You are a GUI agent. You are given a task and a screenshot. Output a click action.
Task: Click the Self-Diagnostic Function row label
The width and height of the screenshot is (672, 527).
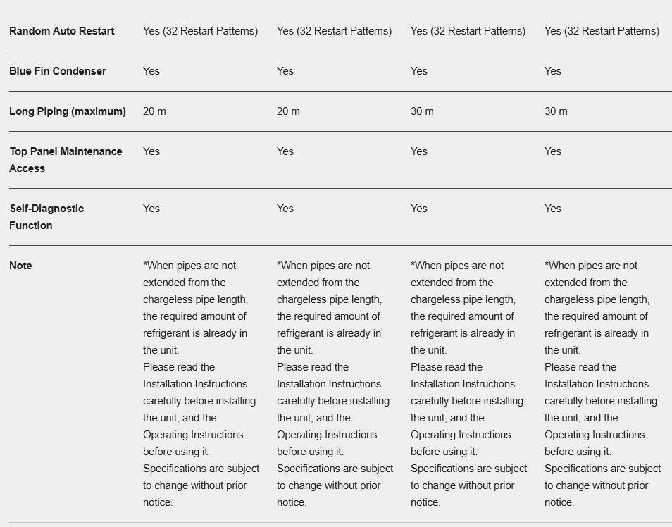pos(46,217)
